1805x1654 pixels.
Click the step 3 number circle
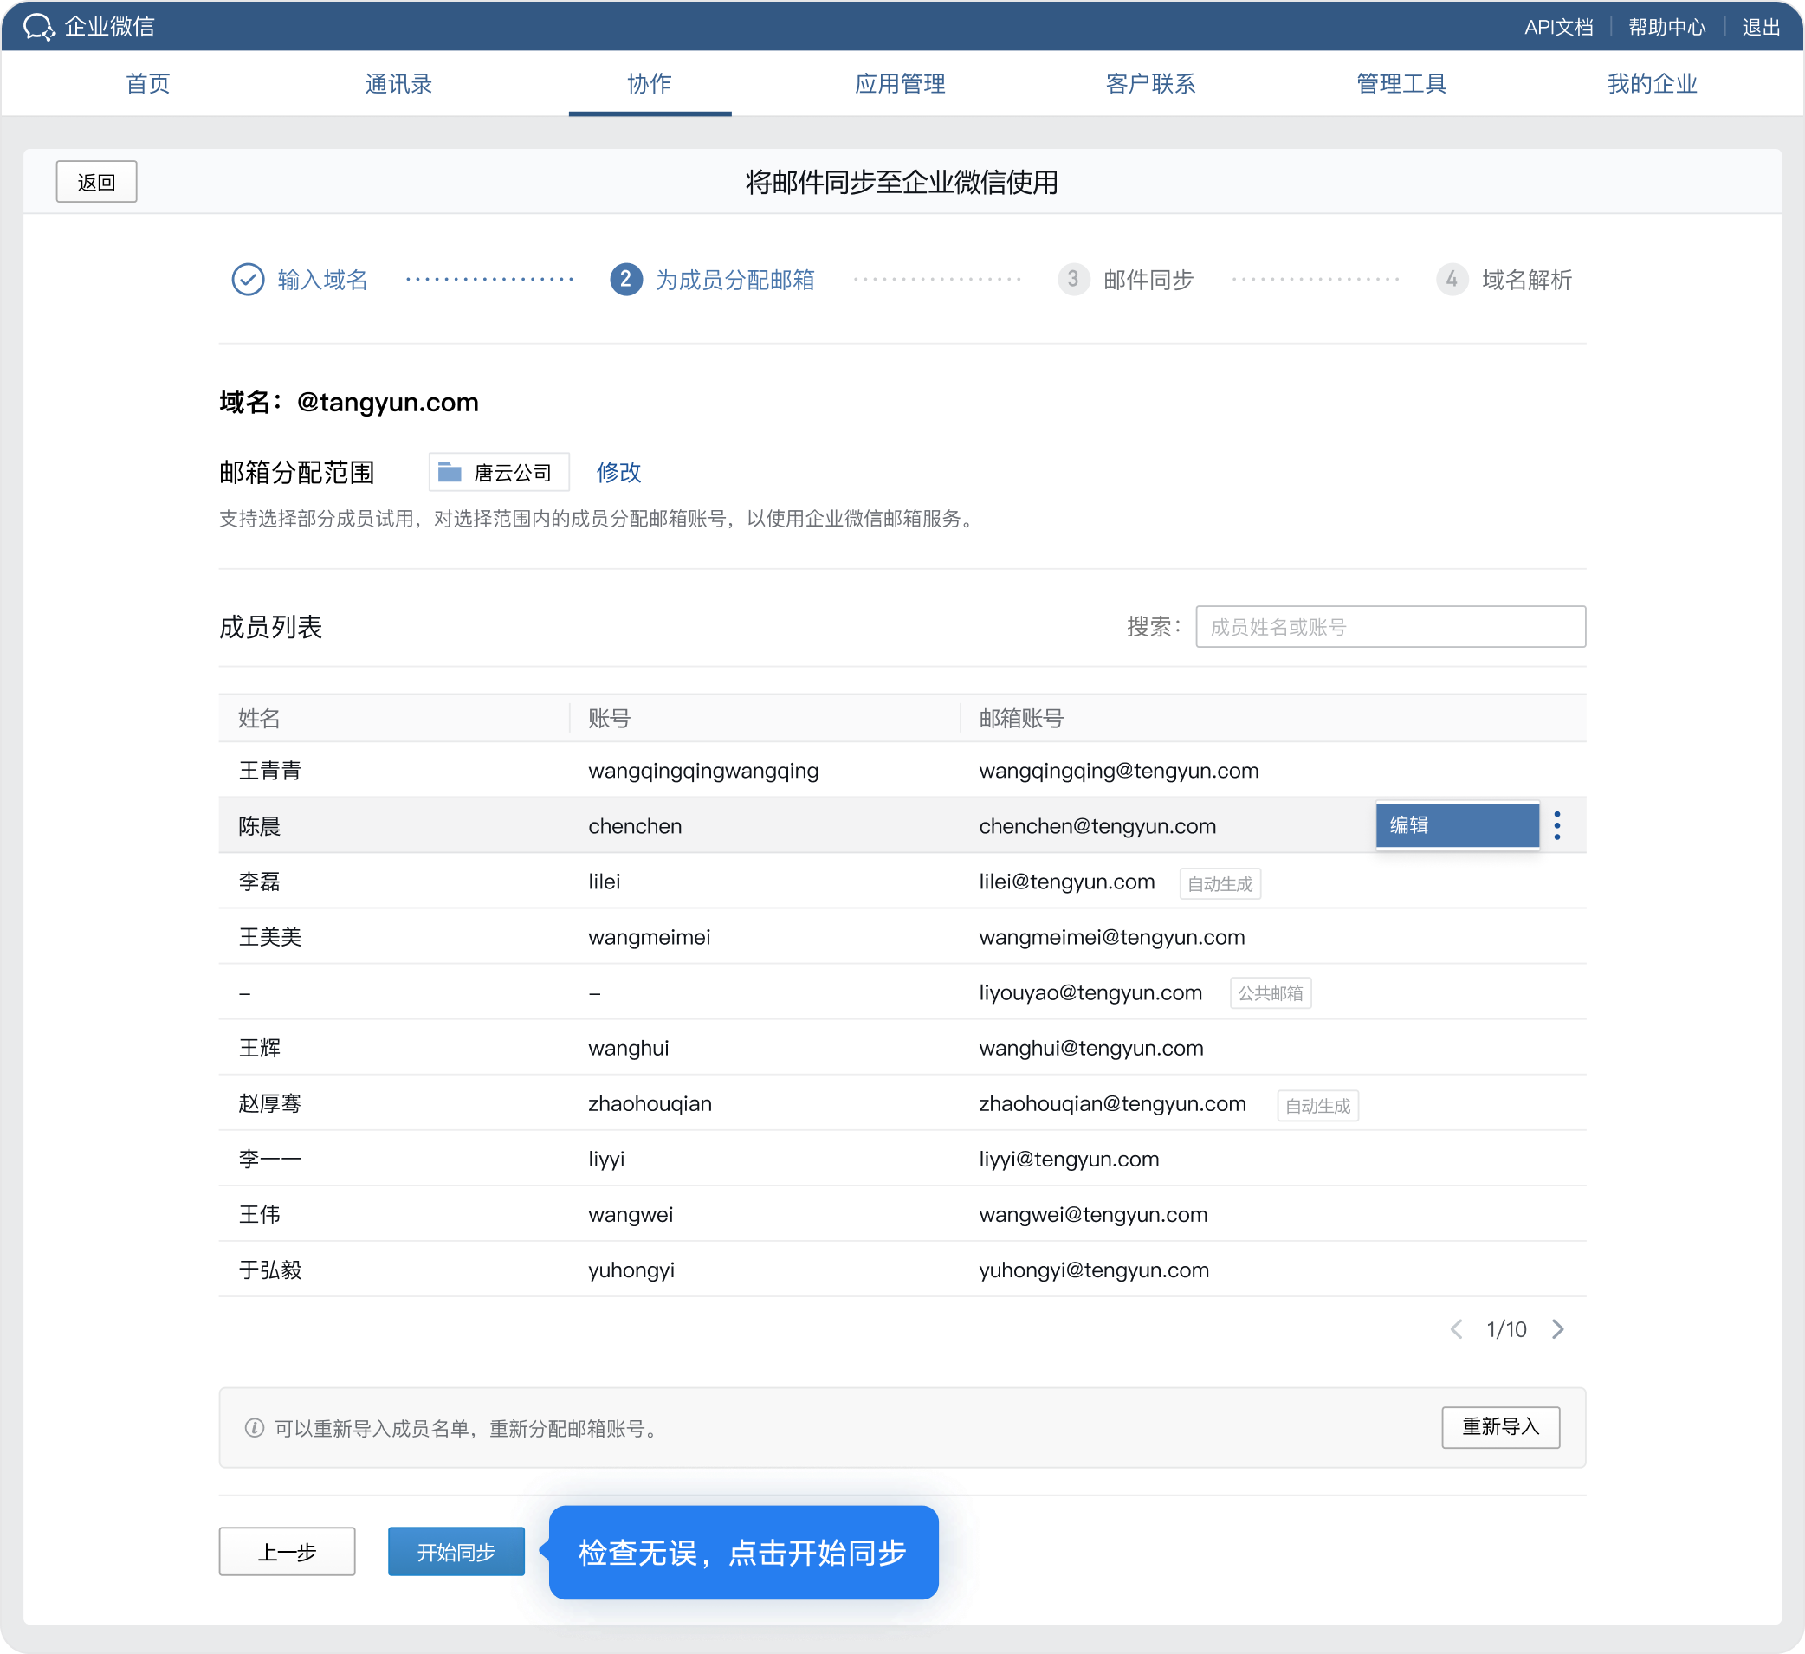tap(1072, 279)
